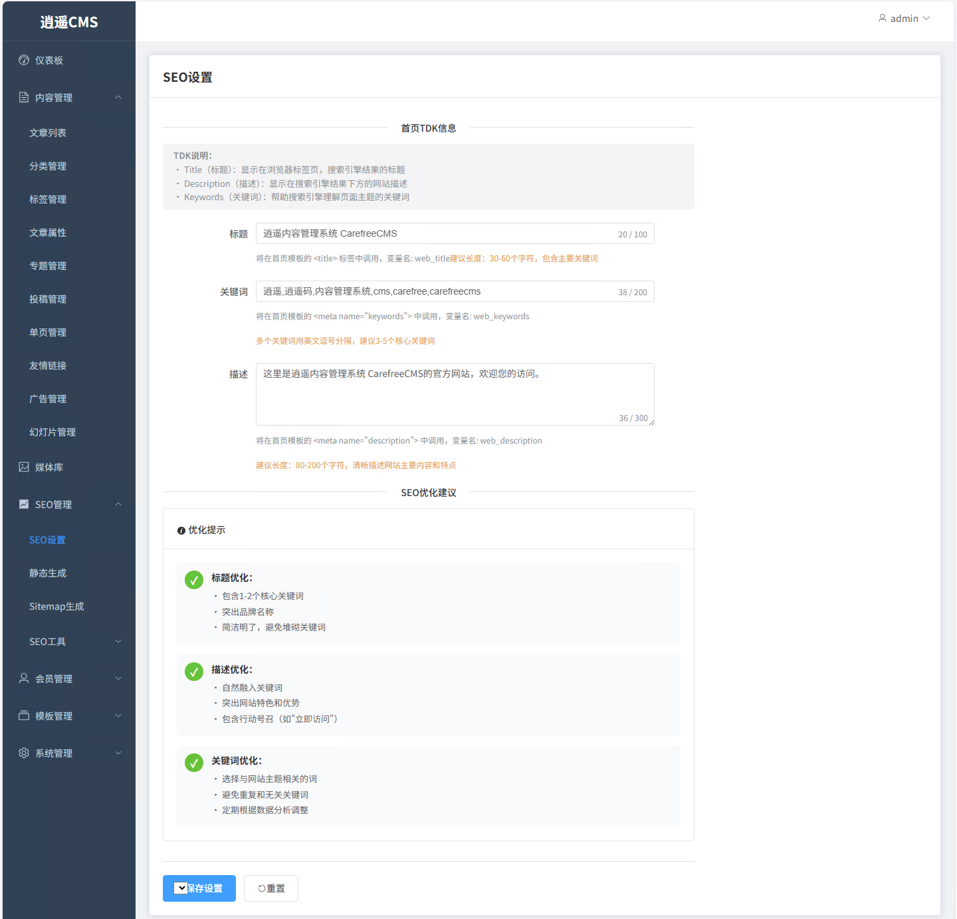Click inside the 描述 textarea
Image resolution: width=957 pixels, height=919 pixels.
point(455,394)
